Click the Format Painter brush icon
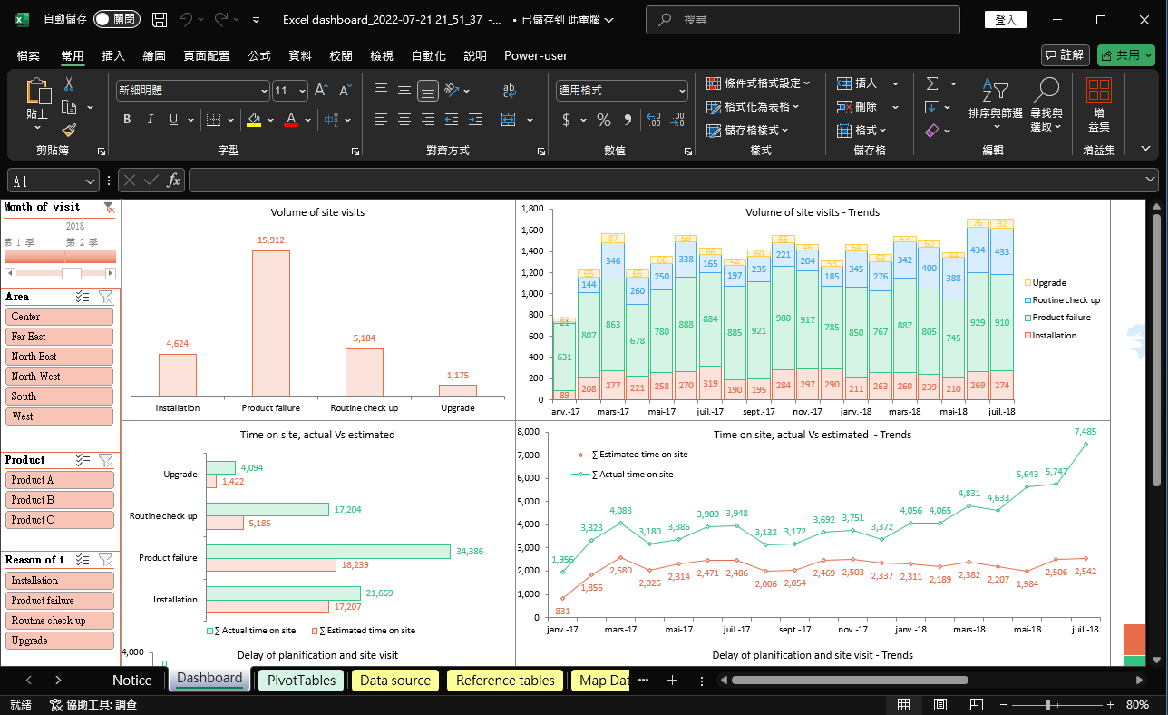 pos(69,130)
